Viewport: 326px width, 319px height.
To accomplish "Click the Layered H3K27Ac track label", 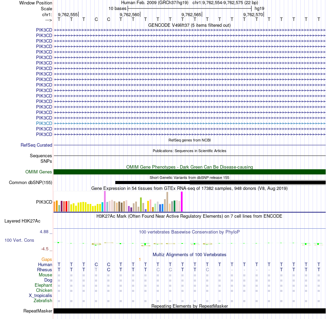I will click(x=22, y=221).
